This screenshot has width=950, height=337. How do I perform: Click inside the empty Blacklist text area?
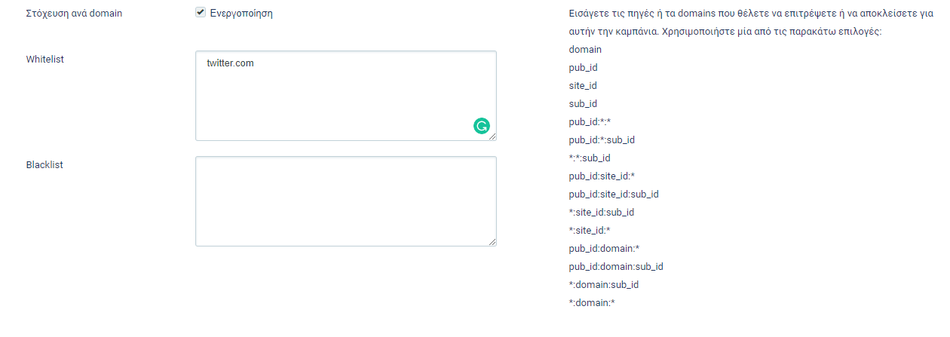coord(345,201)
